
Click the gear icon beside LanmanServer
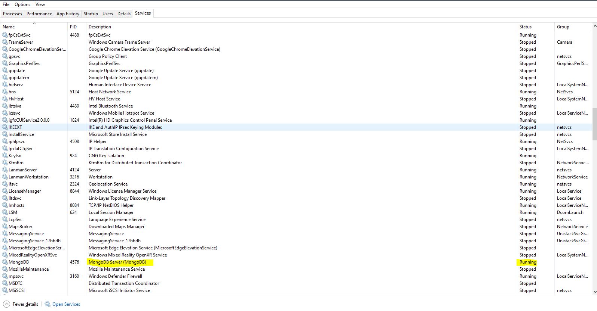point(5,170)
